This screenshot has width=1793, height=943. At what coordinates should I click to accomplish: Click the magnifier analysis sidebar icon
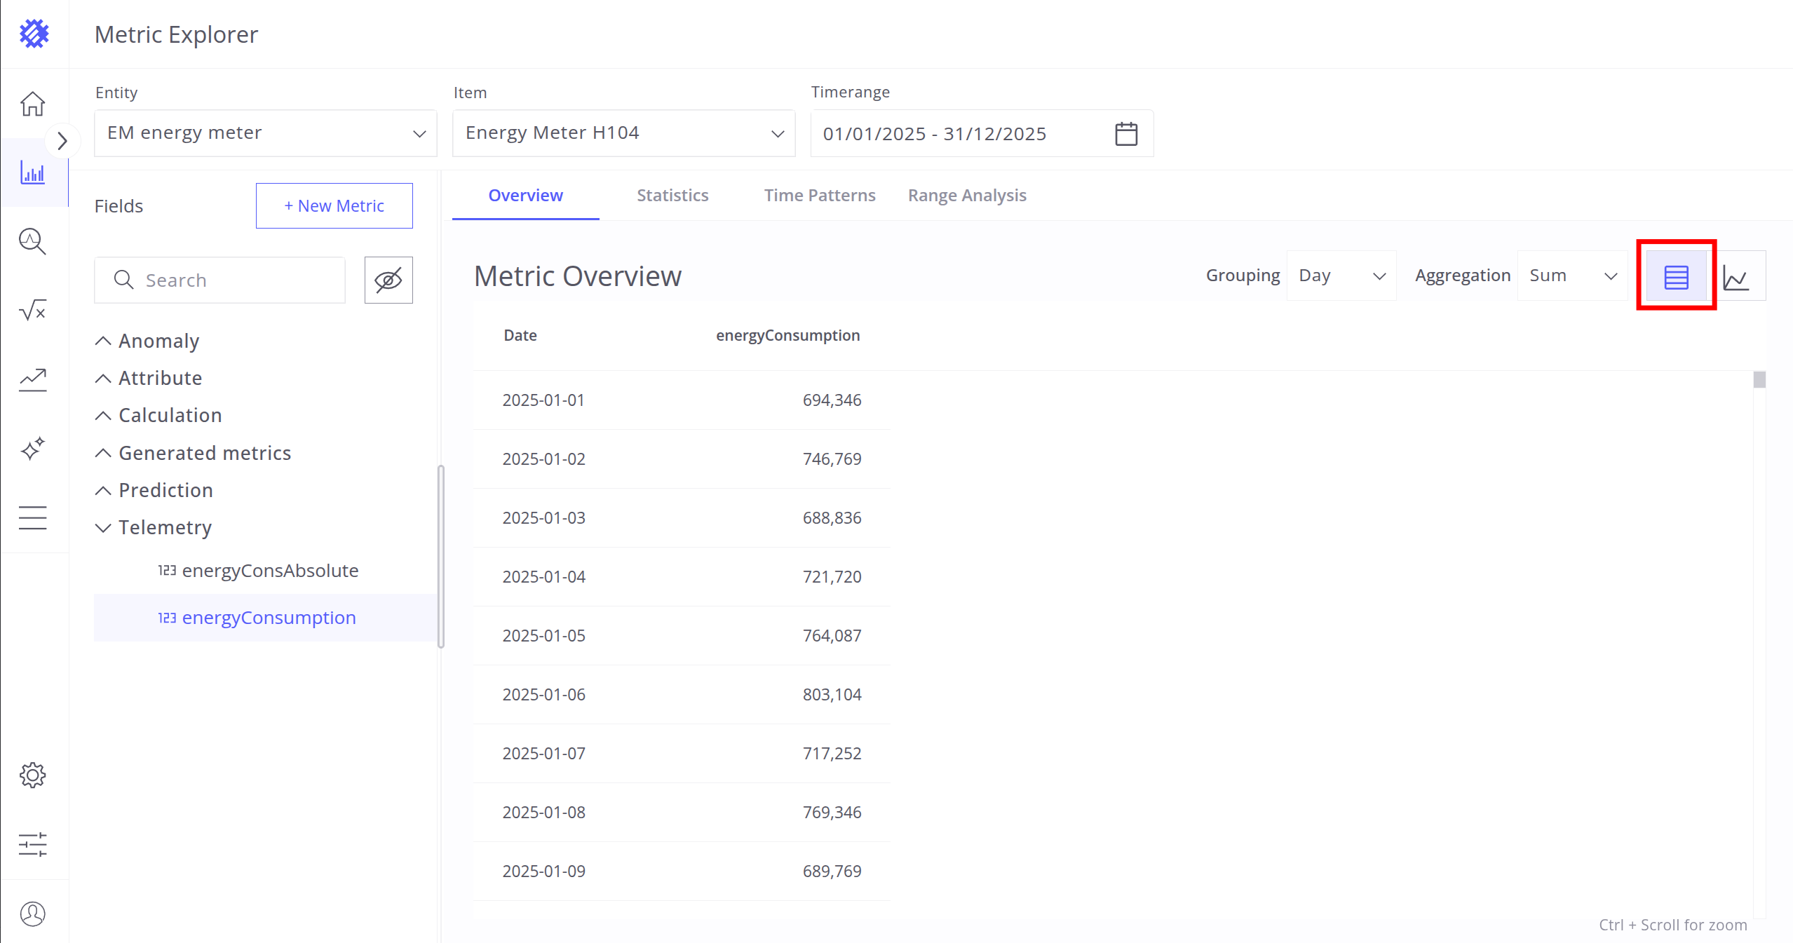pos(32,241)
